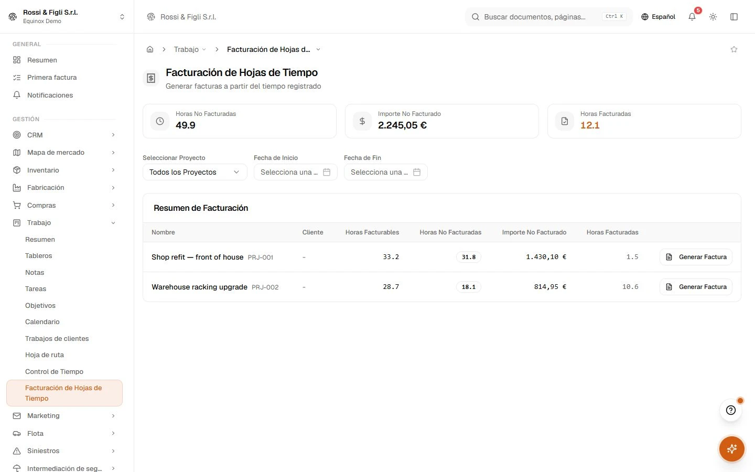
Task: Mark page as favorite with star icon
Action: [x=734, y=49]
